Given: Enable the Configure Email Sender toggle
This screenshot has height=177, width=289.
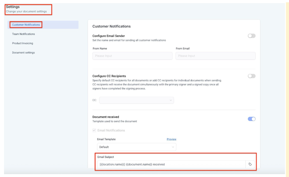Looking at the screenshot, I should point(252,36).
